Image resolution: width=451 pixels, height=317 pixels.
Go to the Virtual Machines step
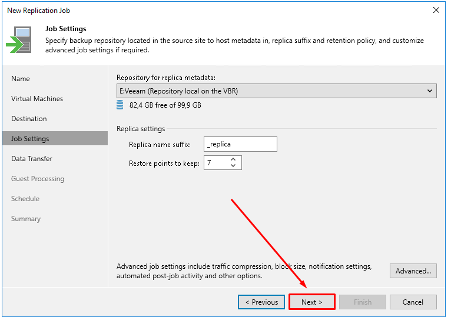[x=37, y=99]
